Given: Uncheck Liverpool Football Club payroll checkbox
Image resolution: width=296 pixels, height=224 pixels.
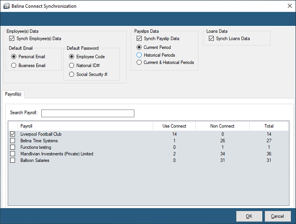Looking at the screenshot, I should click(x=12, y=134).
